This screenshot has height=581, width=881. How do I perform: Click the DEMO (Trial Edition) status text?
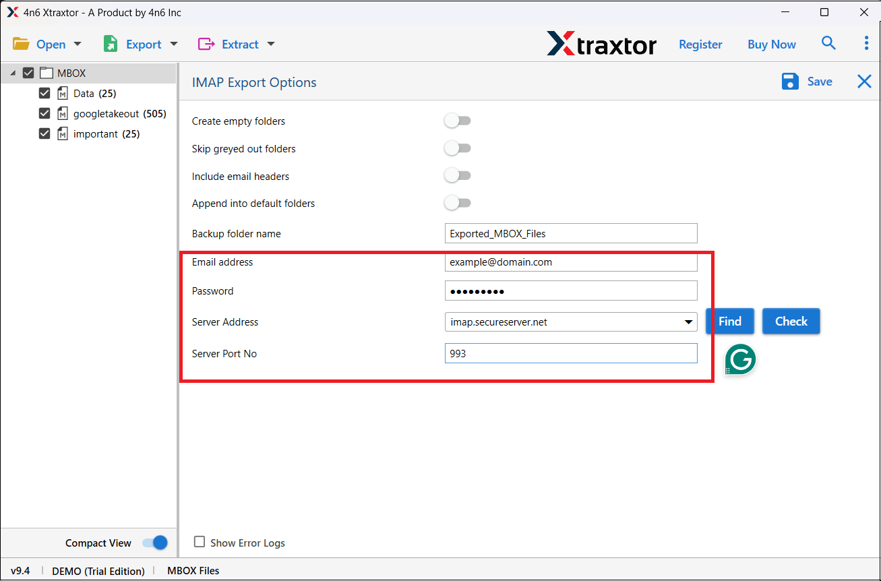(x=98, y=570)
